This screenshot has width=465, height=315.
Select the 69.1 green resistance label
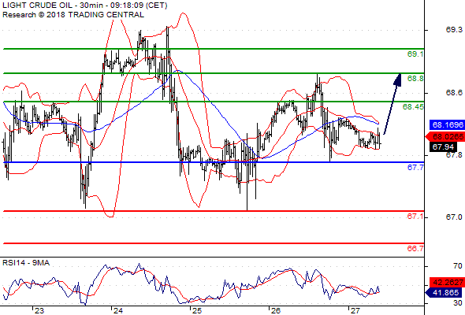coord(415,54)
